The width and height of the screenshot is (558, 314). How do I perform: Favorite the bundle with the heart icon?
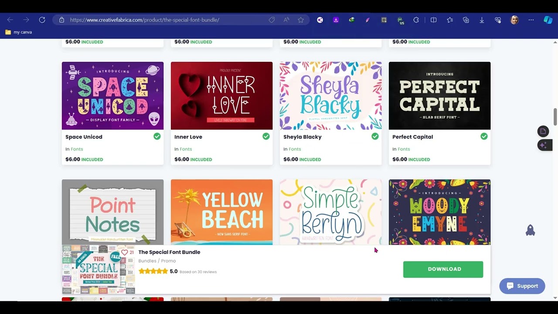tap(125, 253)
